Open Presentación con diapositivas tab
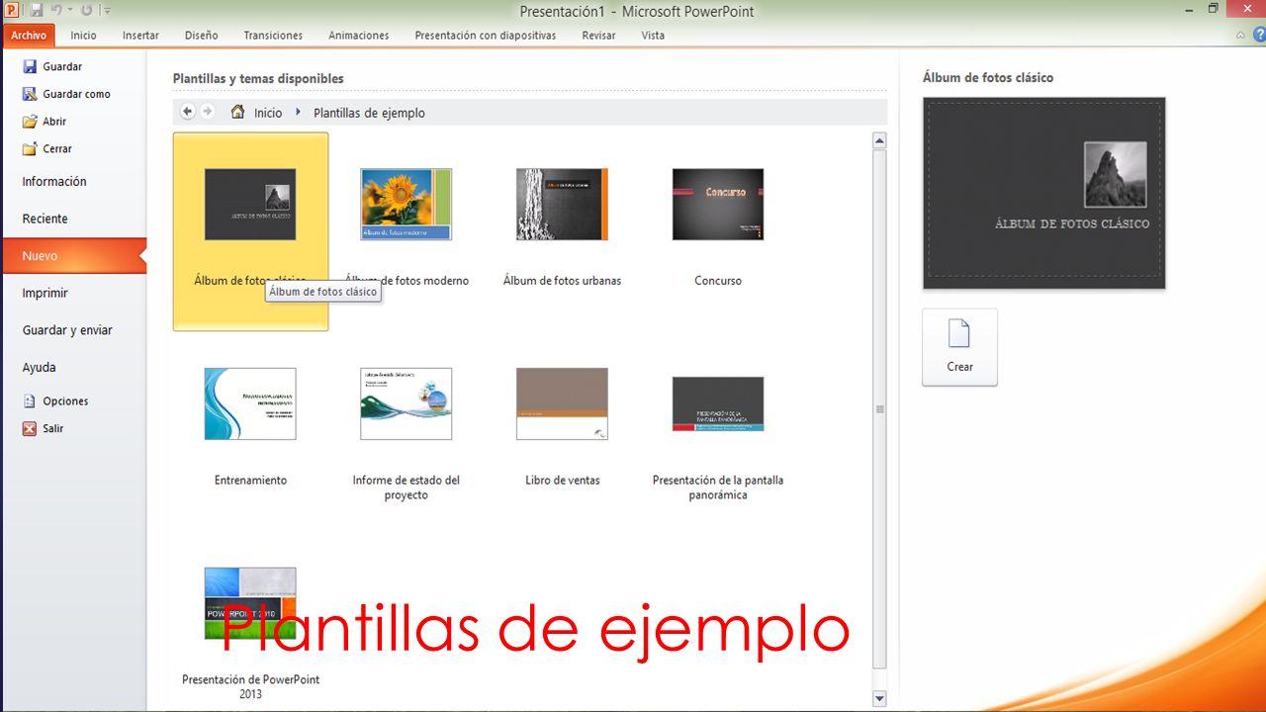 486,36
